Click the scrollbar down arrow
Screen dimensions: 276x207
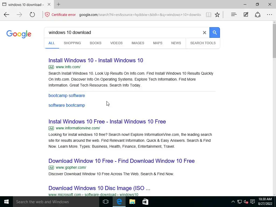(x=274, y=195)
